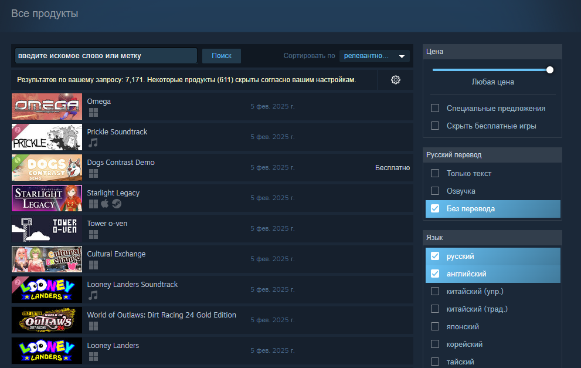Check корейский language filter
Image resolution: width=581 pixels, height=368 pixels.
(435, 344)
